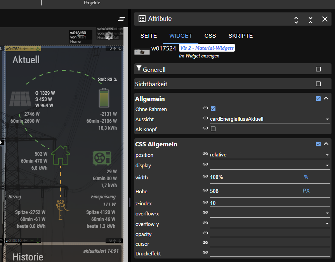Expand all attribute groups in Attribute panel

pos(296,19)
